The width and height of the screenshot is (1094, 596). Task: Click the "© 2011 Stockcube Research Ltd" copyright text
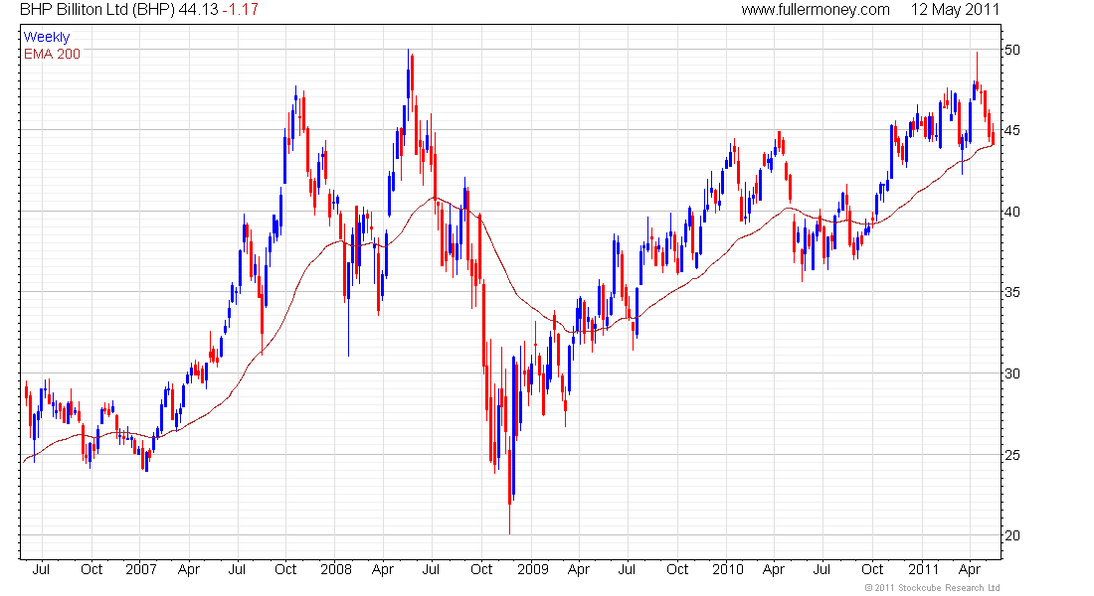[932, 588]
